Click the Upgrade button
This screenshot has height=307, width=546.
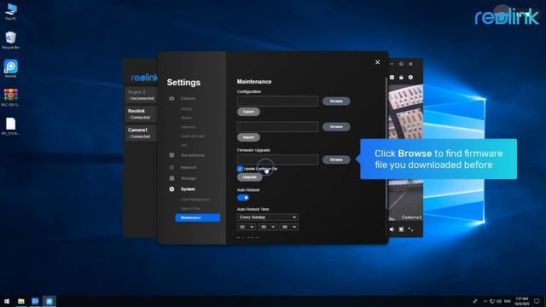249,177
